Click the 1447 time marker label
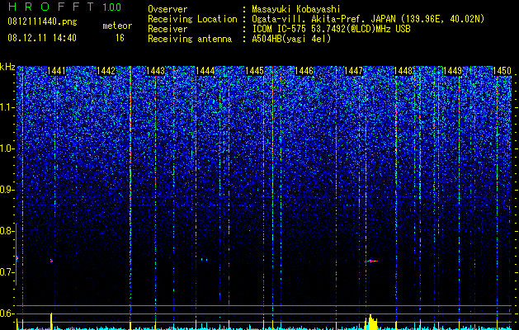Viewport: 519px width, 330px height. click(x=353, y=71)
